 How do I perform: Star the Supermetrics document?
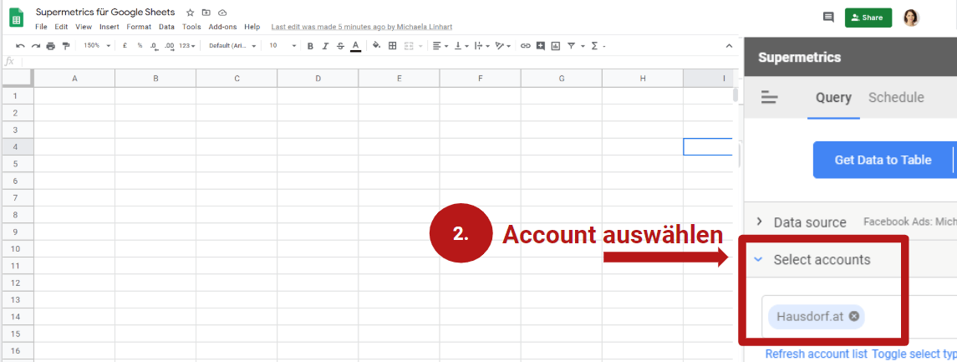[191, 13]
